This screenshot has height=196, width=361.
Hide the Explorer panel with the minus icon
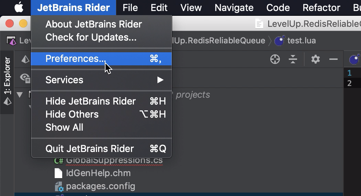(x=333, y=59)
